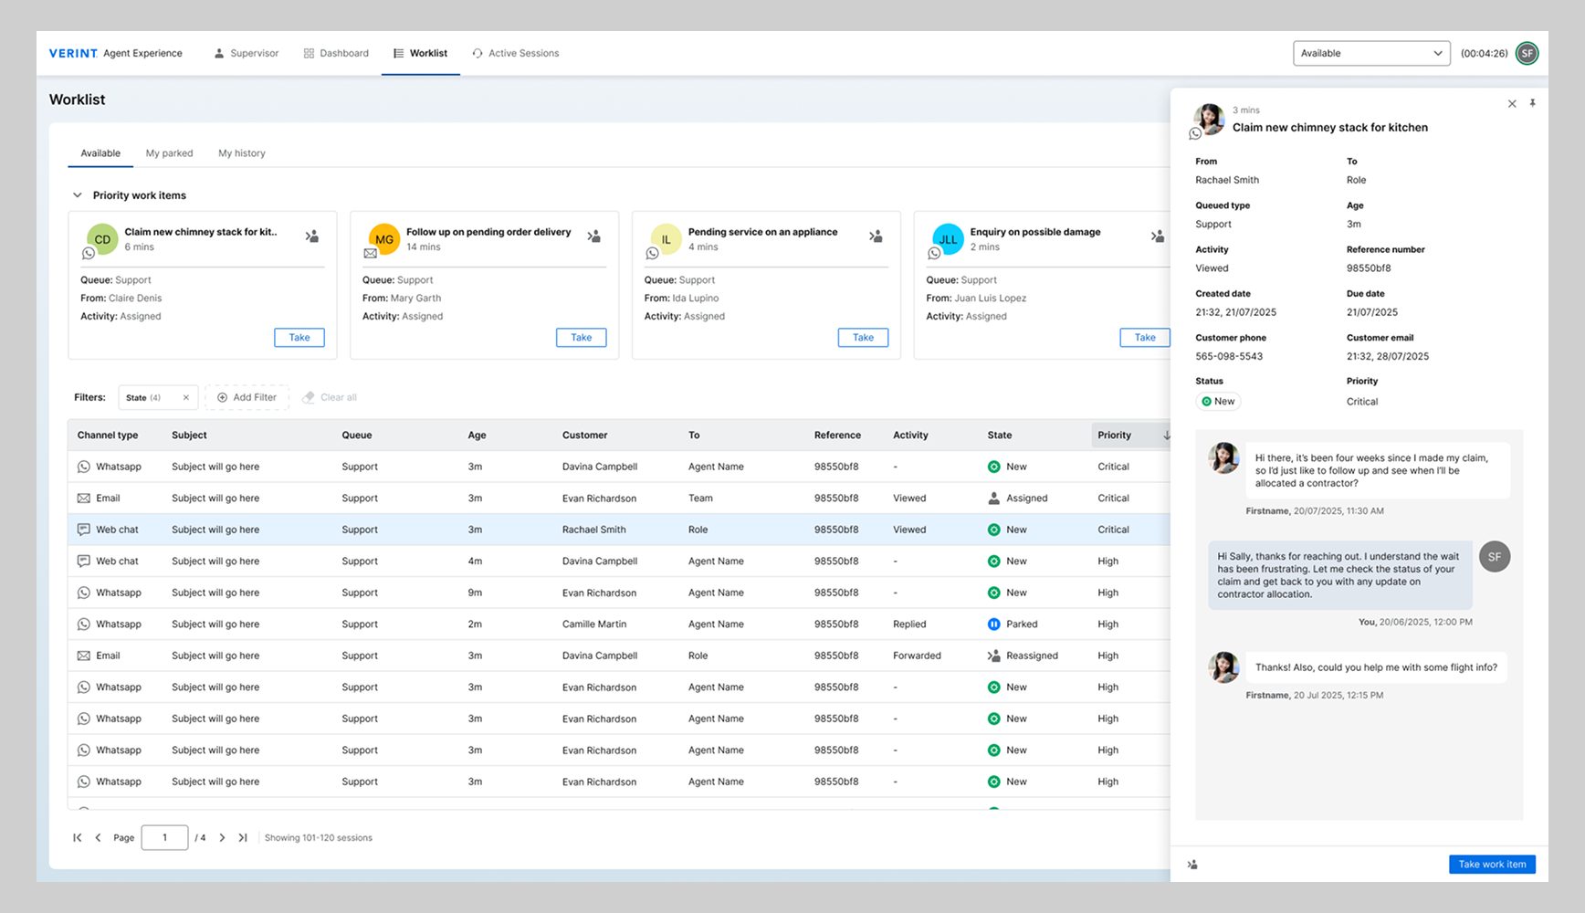
Task: Go to the last page of results
Action: (x=243, y=838)
